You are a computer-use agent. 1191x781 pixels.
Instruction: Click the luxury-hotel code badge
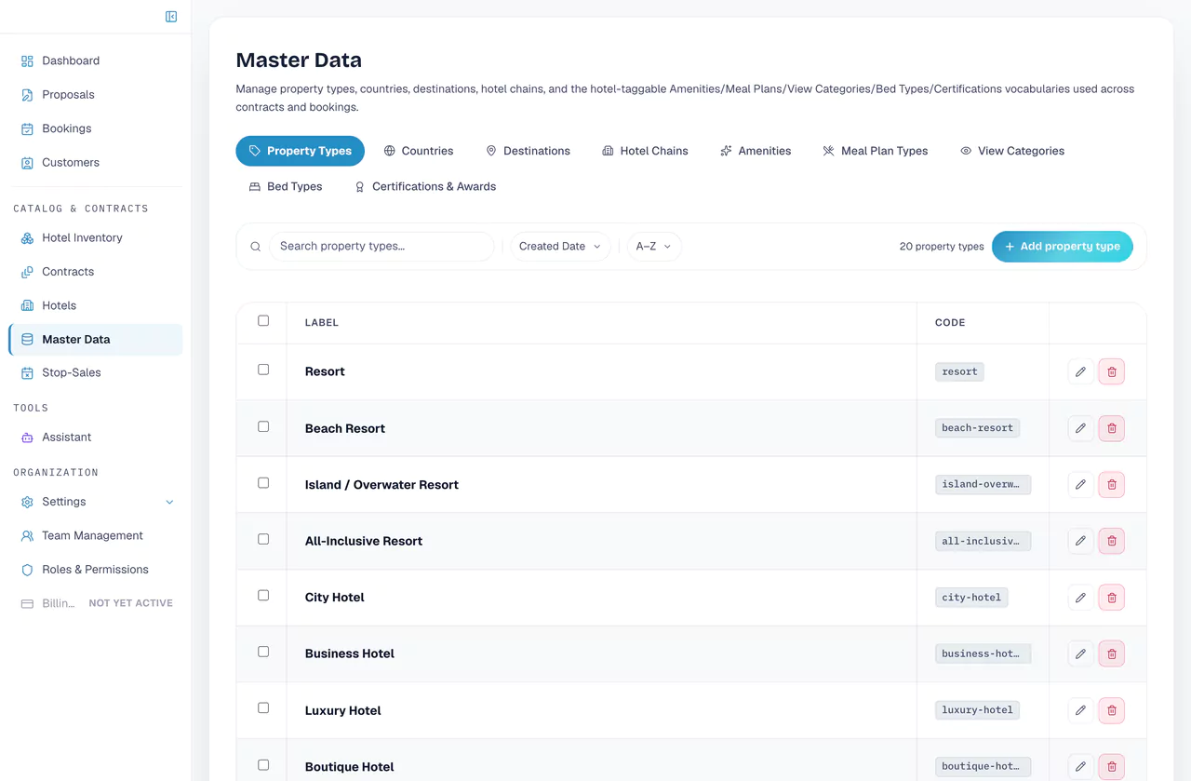[x=977, y=710]
